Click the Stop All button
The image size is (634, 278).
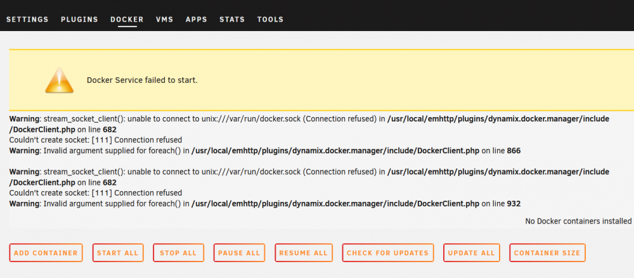(178, 253)
